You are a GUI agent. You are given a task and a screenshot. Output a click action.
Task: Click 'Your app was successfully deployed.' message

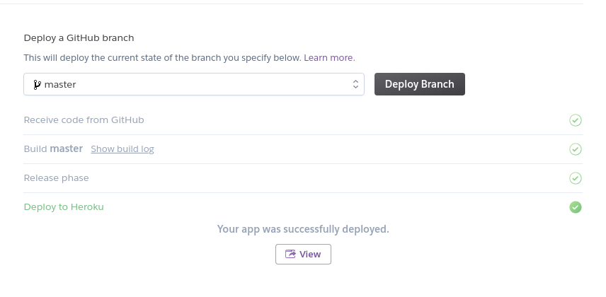pos(303,229)
